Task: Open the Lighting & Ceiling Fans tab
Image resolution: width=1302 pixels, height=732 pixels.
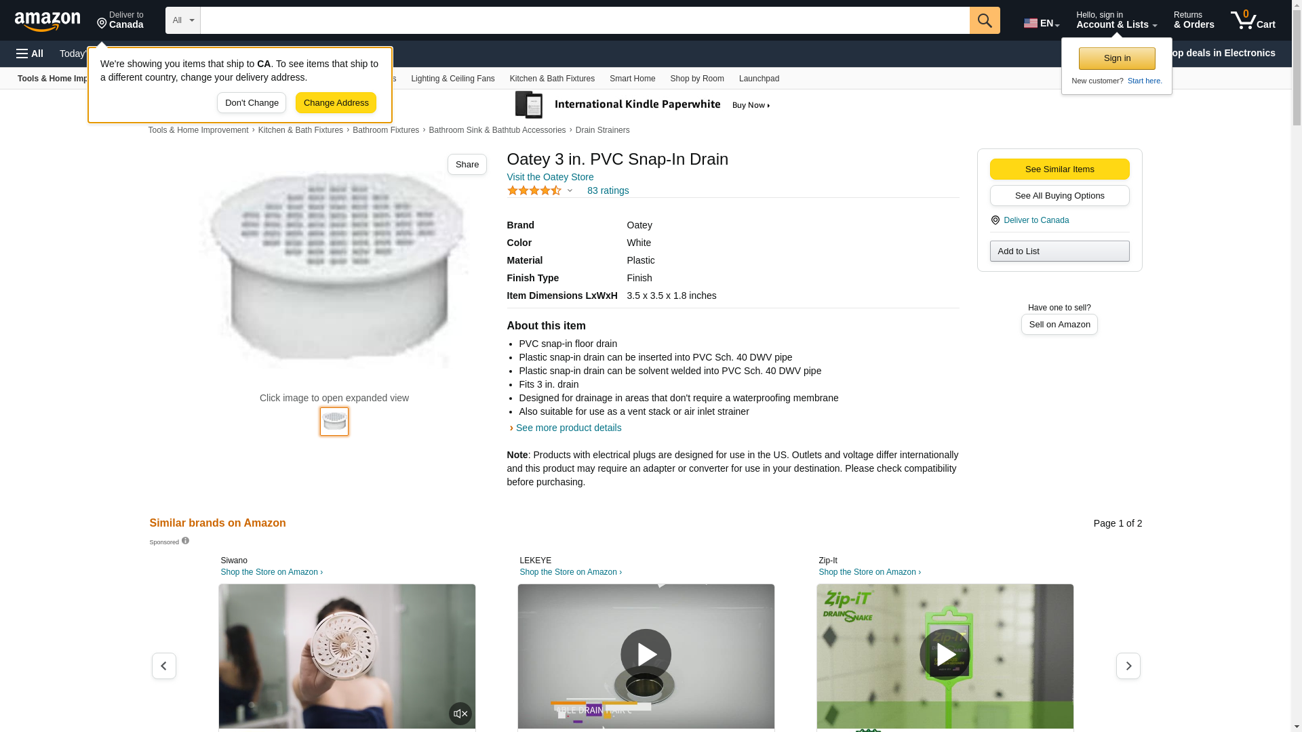Action: click(x=452, y=79)
